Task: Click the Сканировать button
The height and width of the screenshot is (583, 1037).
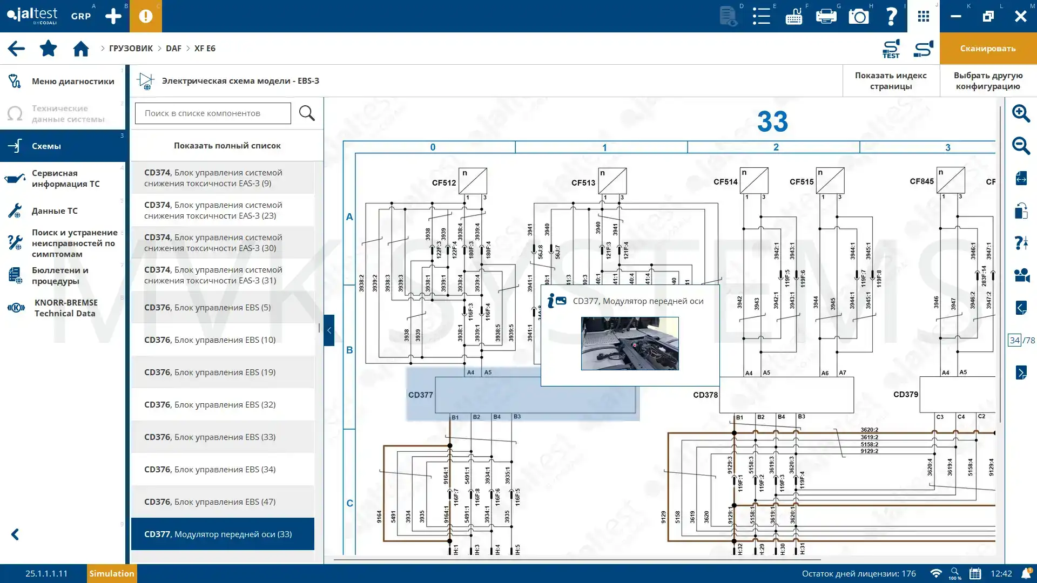Action: click(988, 49)
